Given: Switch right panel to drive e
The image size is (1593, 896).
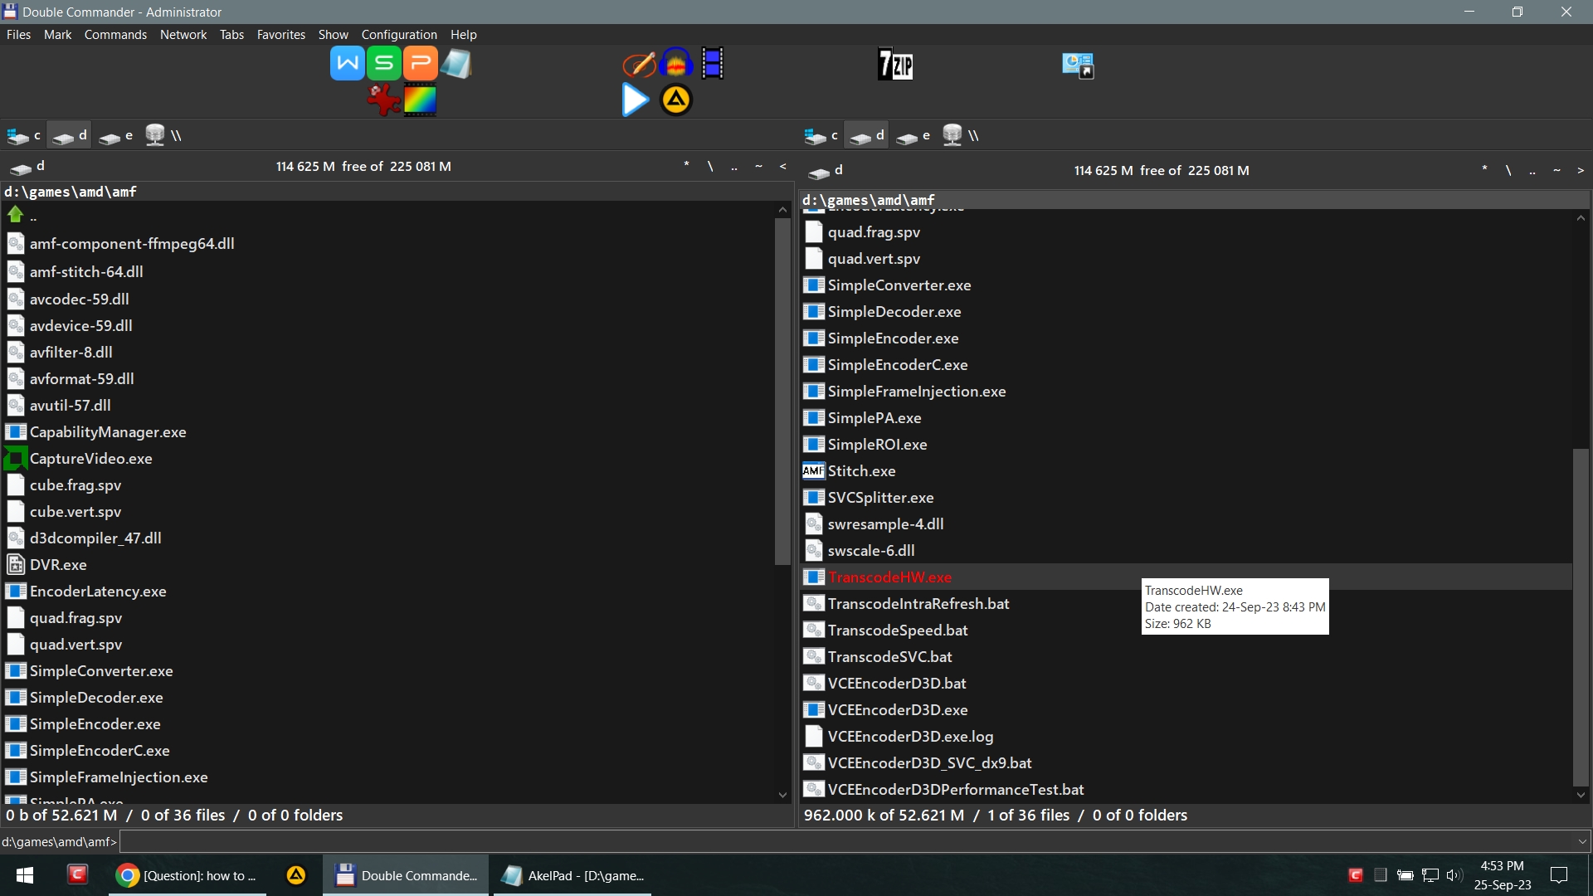Looking at the screenshot, I should click(913, 135).
